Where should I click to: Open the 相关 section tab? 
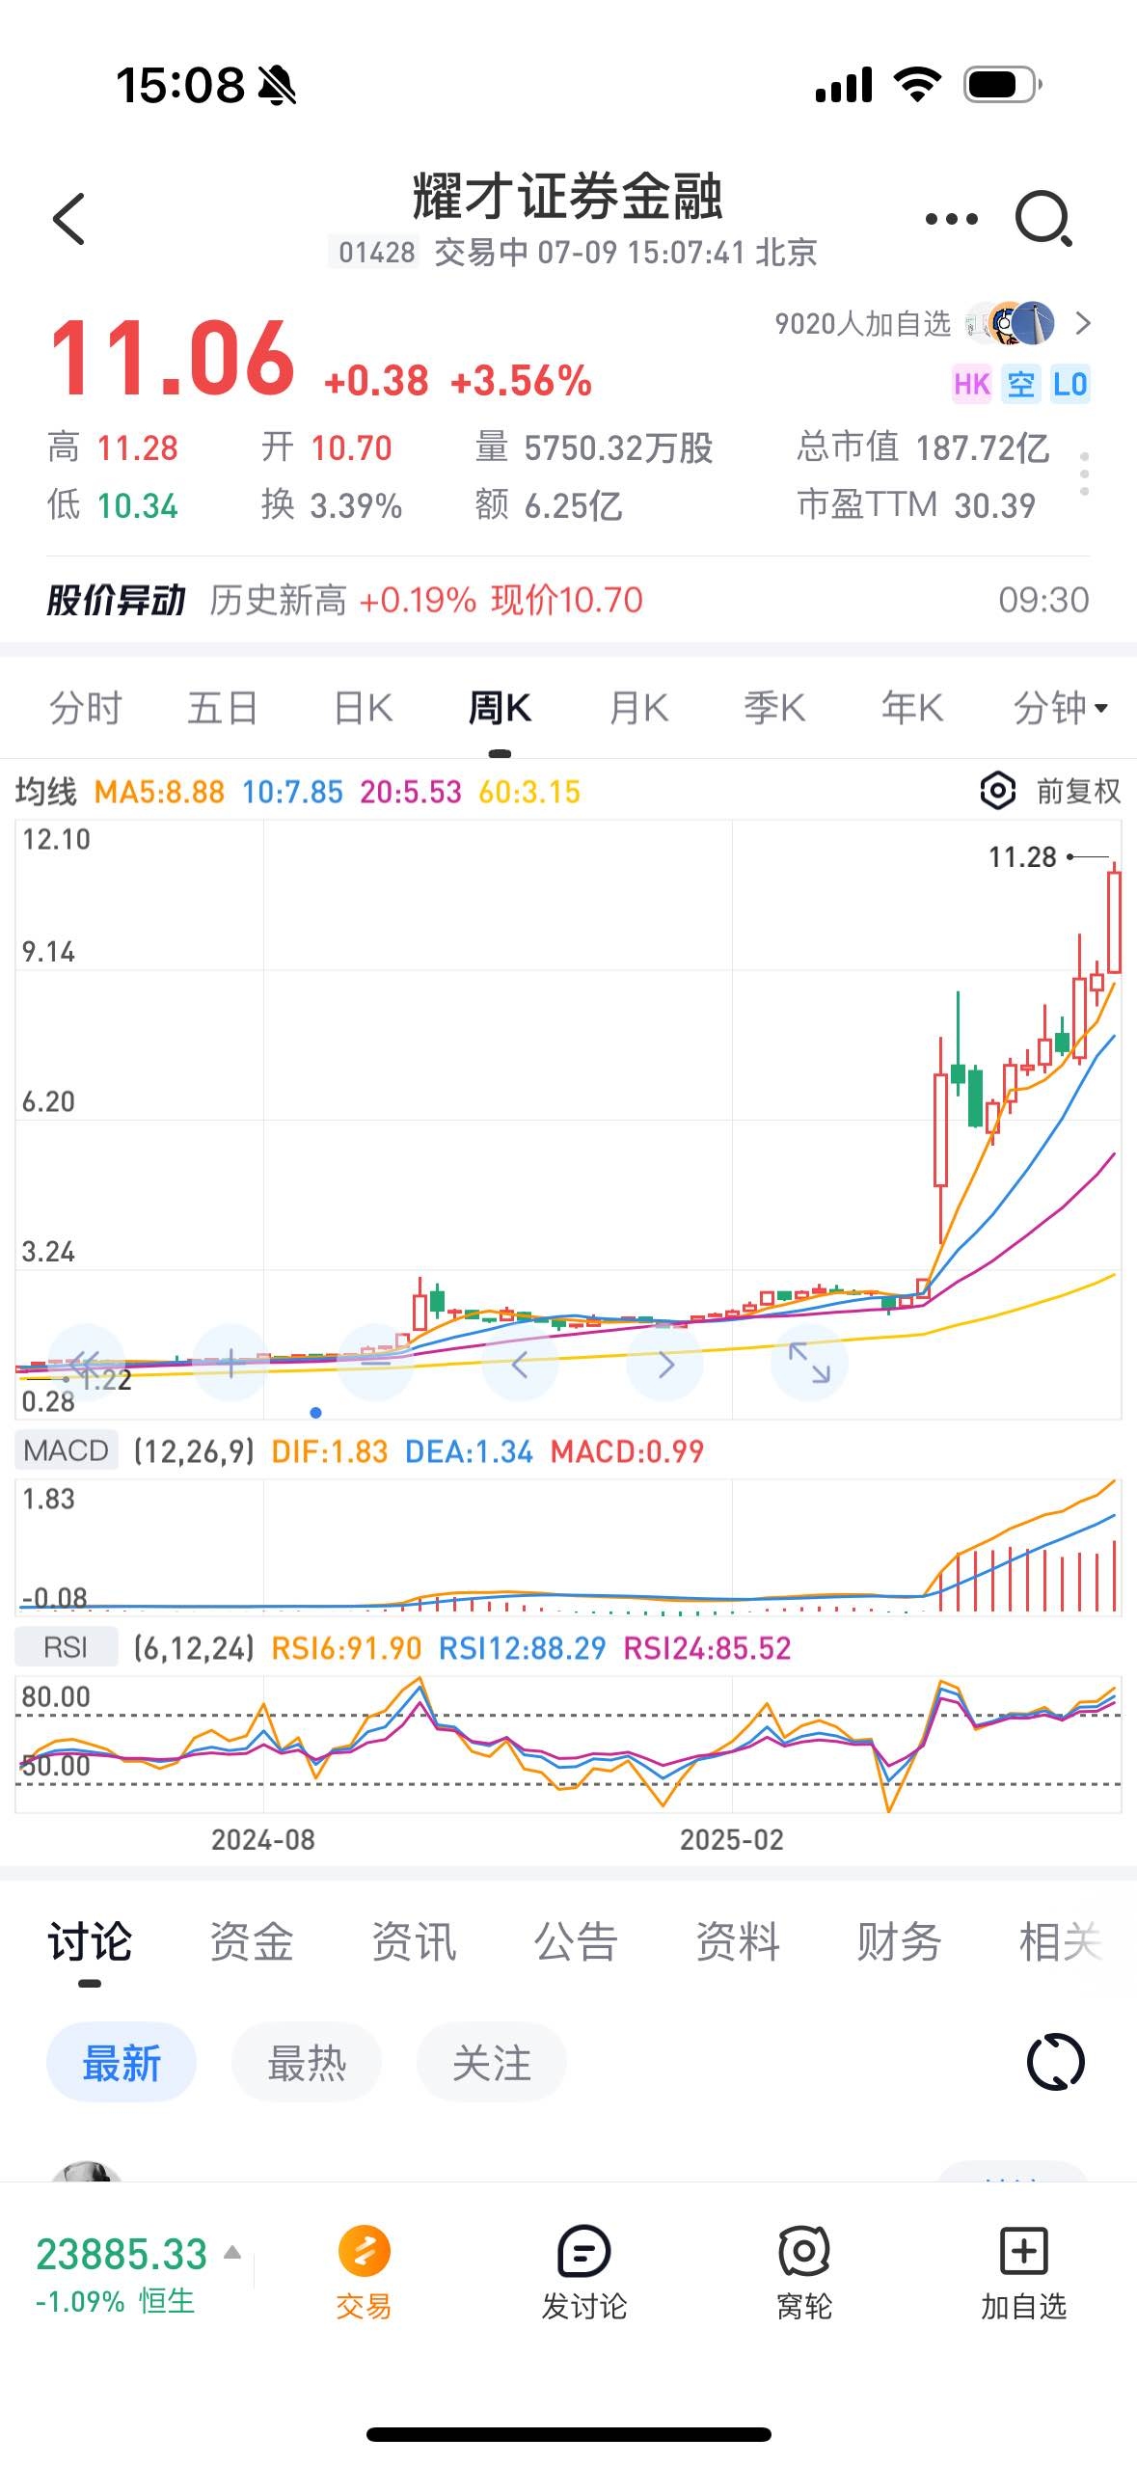1061,1941
